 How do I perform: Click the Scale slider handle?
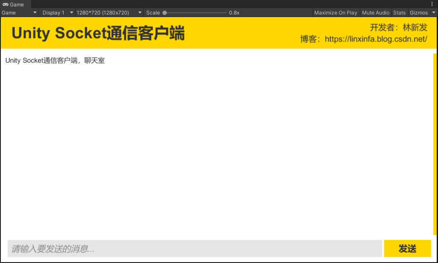click(x=165, y=12)
